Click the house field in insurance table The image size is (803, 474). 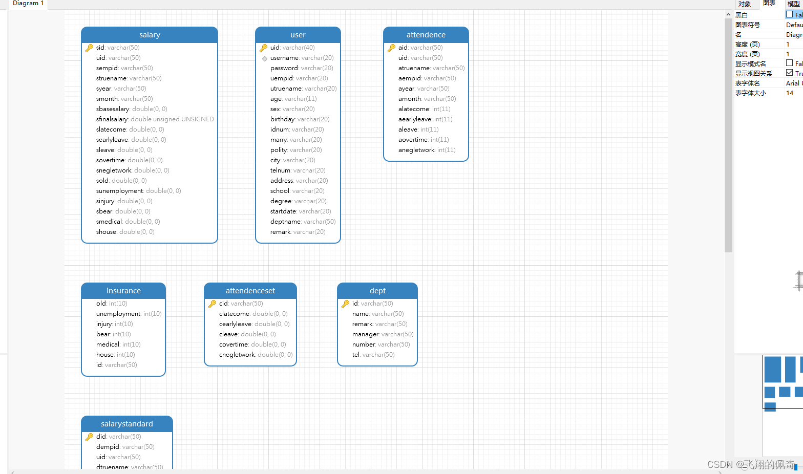coord(116,355)
